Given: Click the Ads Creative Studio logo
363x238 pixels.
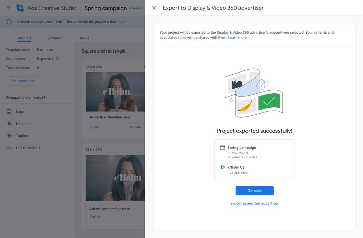Looking at the screenshot, I should click(x=21, y=8).
